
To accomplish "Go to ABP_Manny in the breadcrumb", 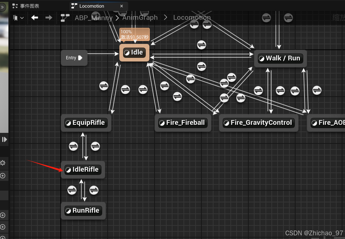I will [x=93, y=18].
